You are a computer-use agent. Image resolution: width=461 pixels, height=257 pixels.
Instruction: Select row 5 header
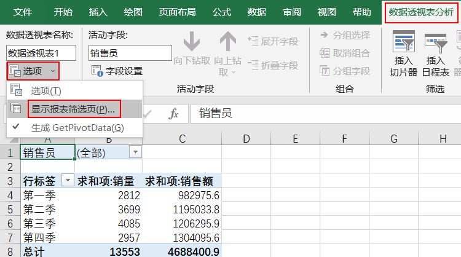(10, 209)
